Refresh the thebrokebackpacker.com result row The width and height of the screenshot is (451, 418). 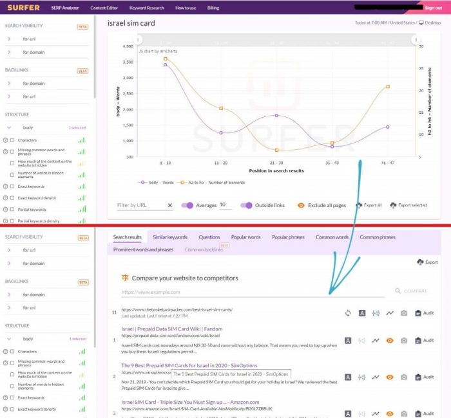click(x=348, y=313)
